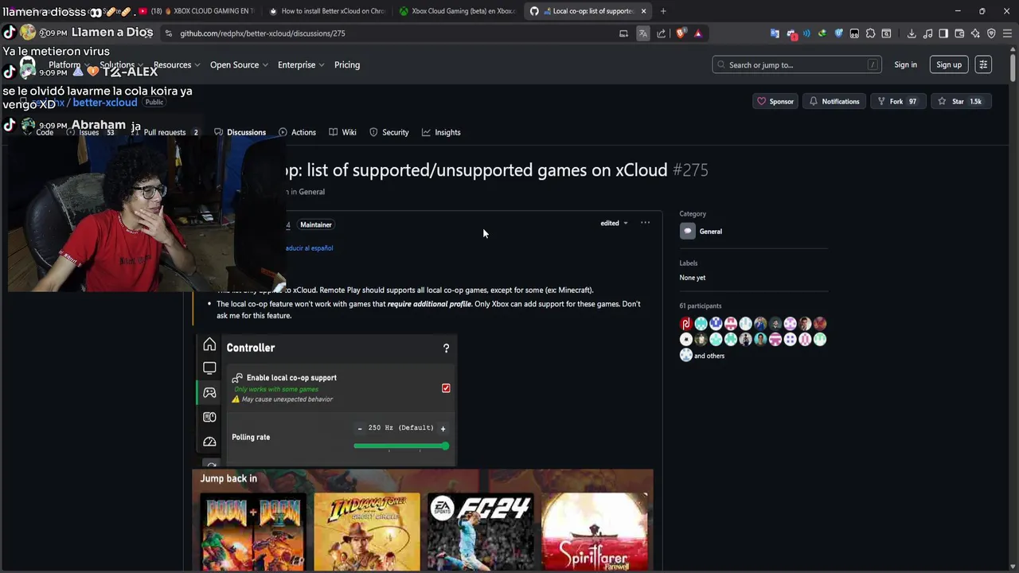Click the question mark help icon beside Controller
Viewport: 1019px width, 573px height.
(x=446, y=348)
